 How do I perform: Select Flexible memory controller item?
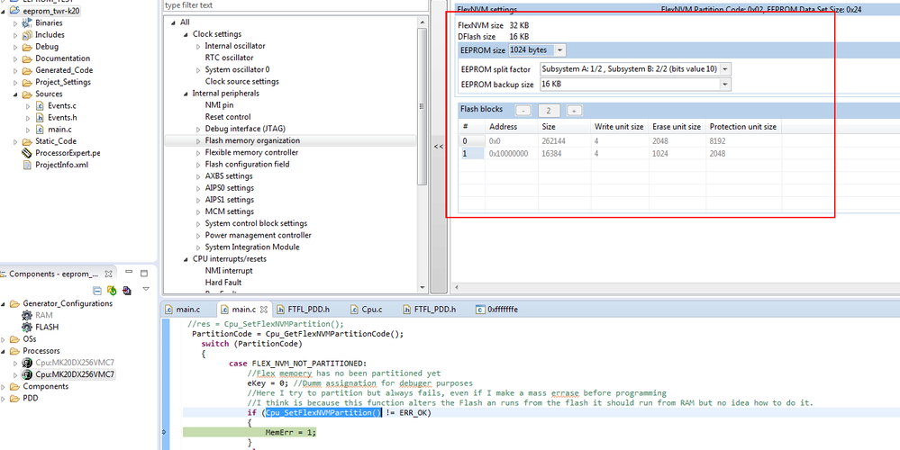click(x=251, y=152)
